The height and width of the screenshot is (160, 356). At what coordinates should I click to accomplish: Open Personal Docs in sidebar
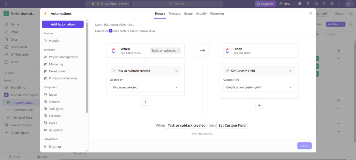(x=23, y=118)
